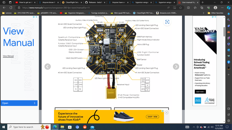The height and width of the screenshot is (130, 232).
Task: Open the Reddit taskbar icon
Action: pos(85,127)
